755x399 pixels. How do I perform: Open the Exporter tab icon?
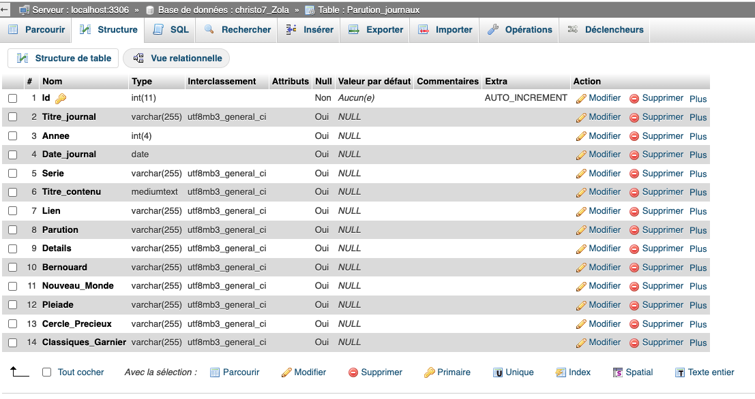click(x=355, y=29)
